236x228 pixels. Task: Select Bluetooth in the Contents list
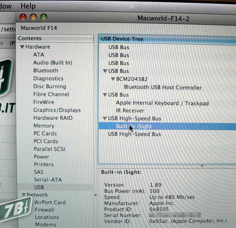click(46, 70)
